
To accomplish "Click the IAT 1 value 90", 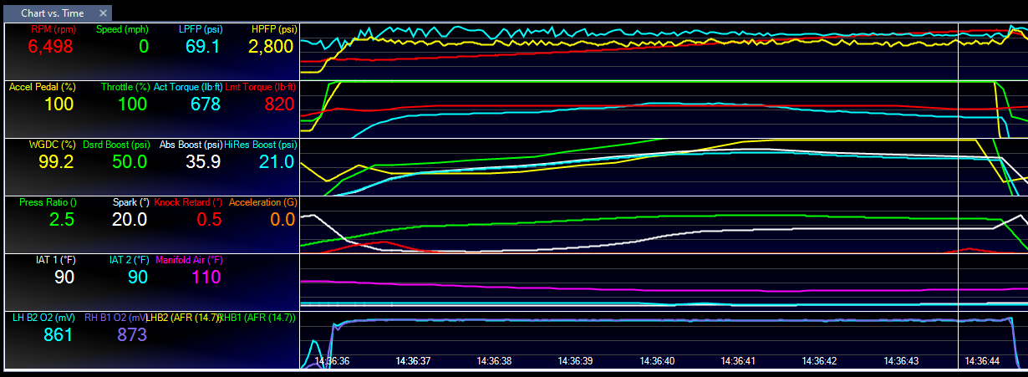I will click(x=64, y=278).
